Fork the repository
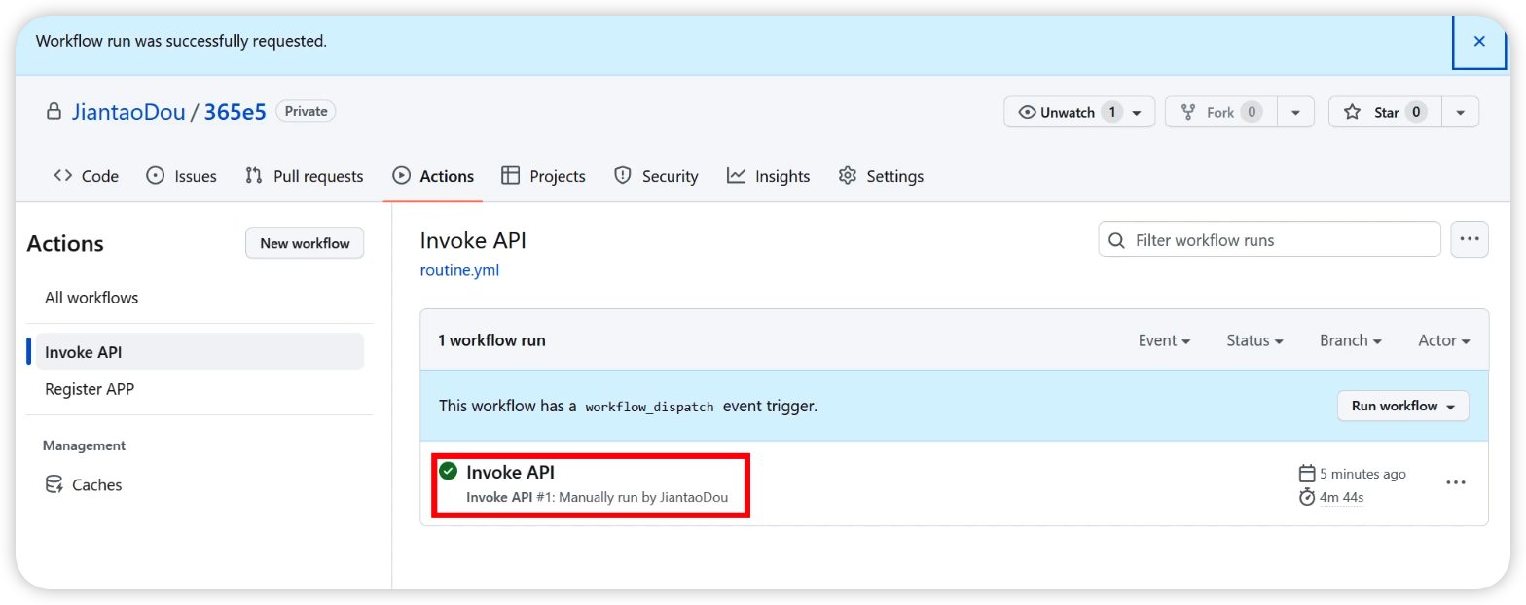This screenshot has height=605, width=1526. 1220,112
